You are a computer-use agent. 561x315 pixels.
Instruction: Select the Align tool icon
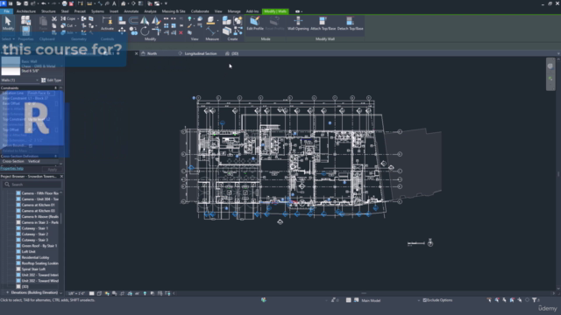(x=122, y=21)
